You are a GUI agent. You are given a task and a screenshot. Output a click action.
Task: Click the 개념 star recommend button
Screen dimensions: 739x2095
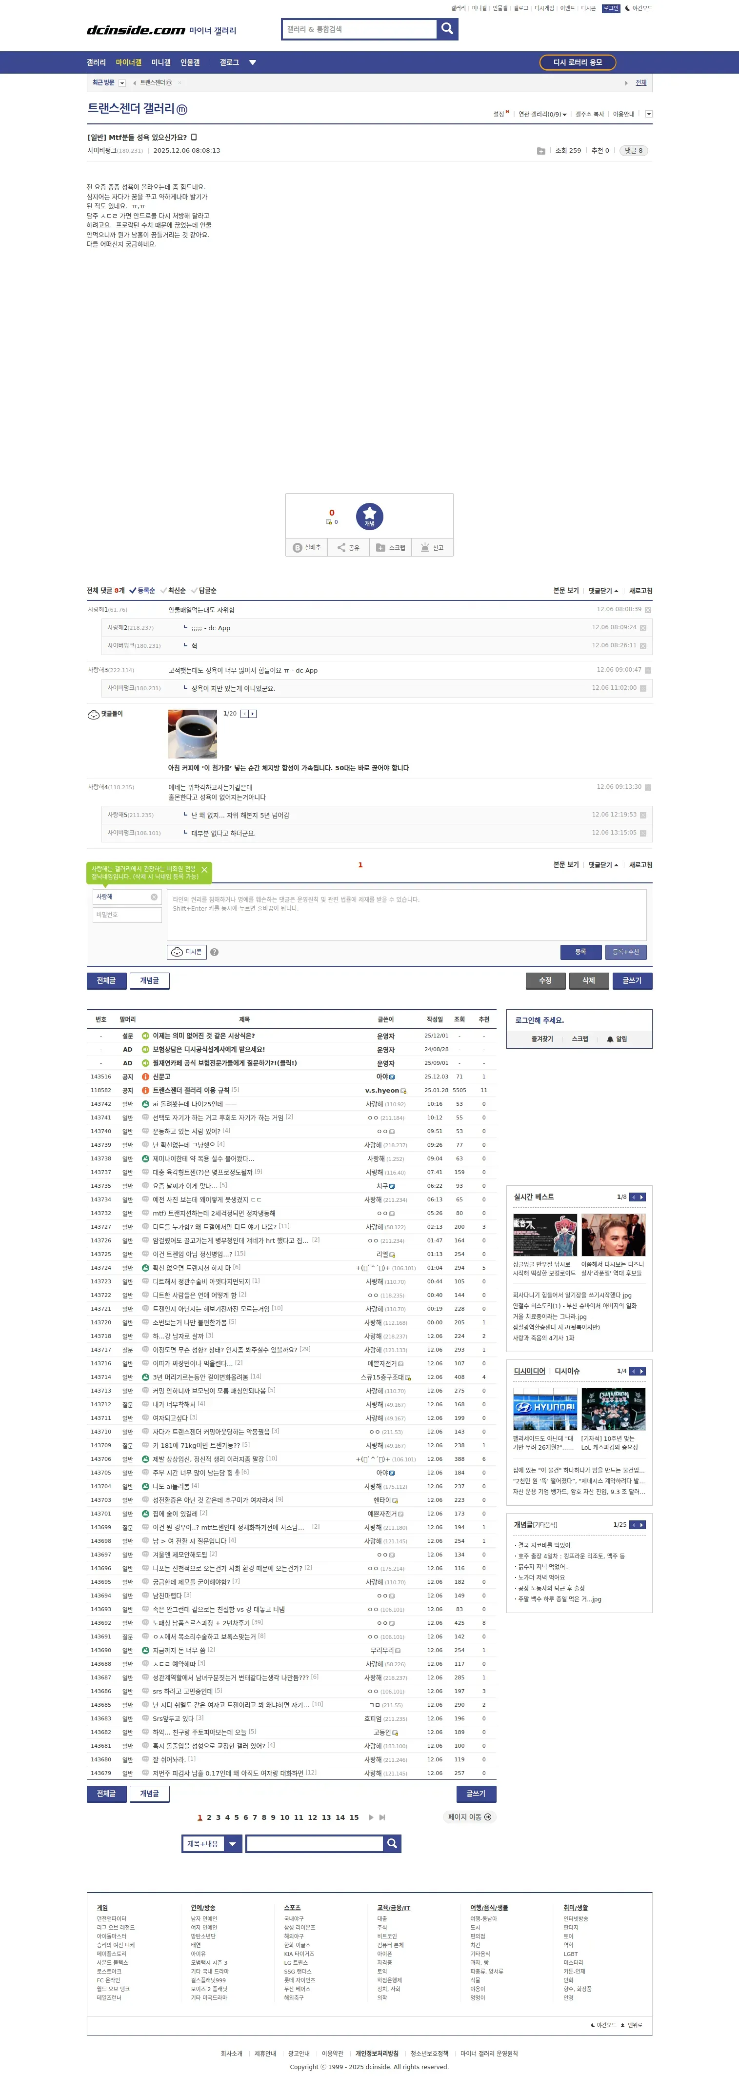click(x=369, y=517)
